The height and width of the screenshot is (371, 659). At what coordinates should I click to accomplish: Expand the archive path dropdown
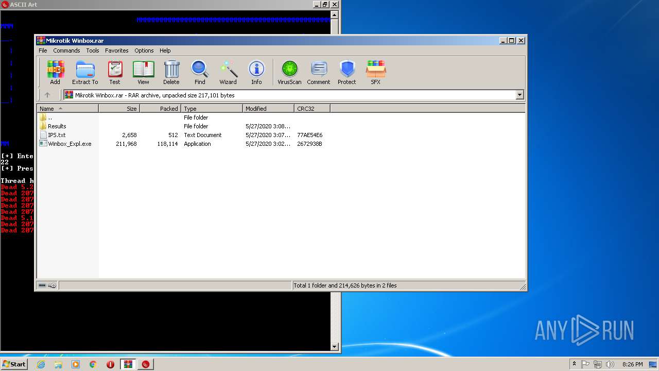[519, 95]
